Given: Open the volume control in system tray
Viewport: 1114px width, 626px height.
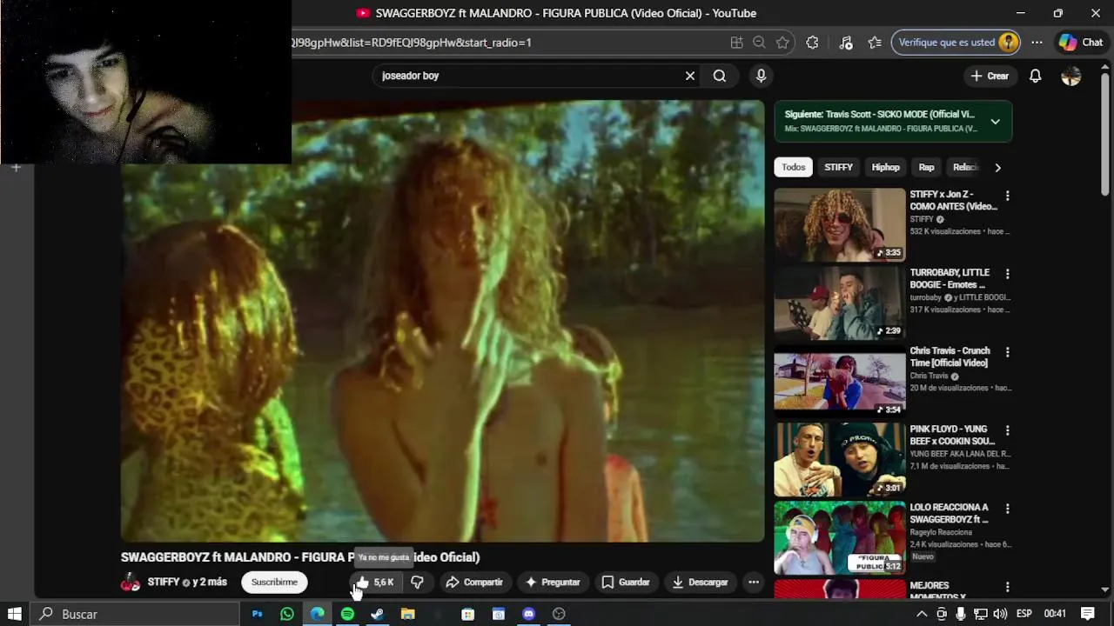Looking at the screenshot, I should click(x=1000, y=614).
